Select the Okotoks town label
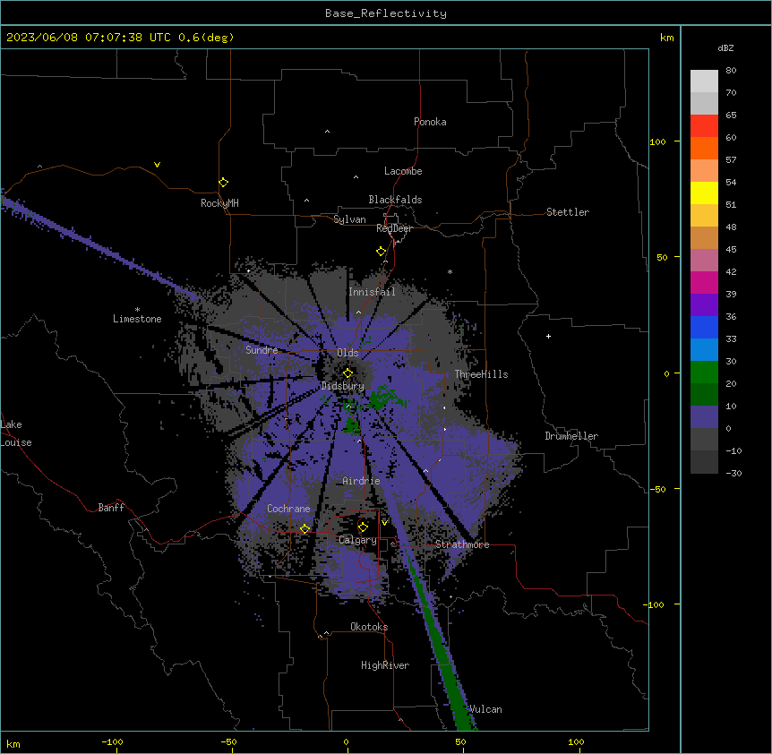The height and width of the screenshot is (754, 772). (369, 627)
